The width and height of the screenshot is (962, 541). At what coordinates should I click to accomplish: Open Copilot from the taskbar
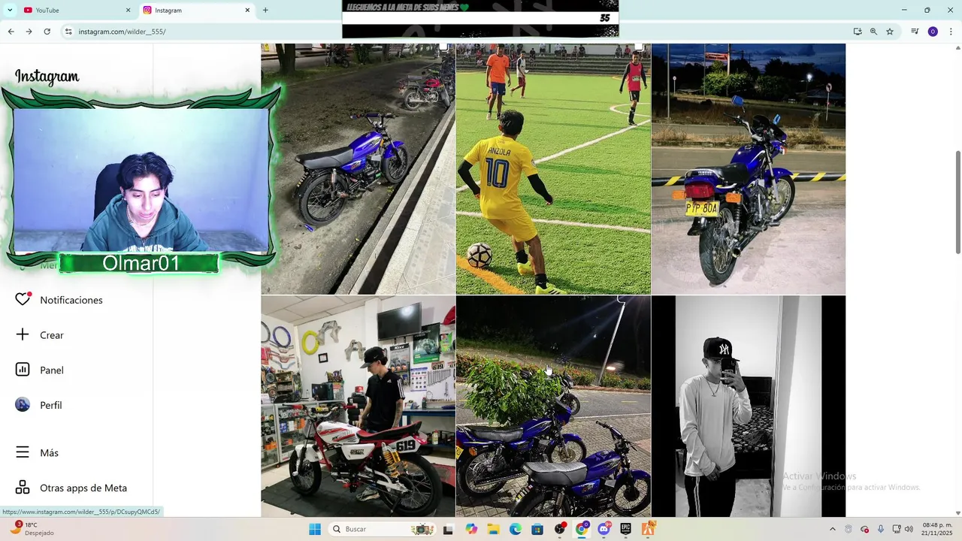471,529
